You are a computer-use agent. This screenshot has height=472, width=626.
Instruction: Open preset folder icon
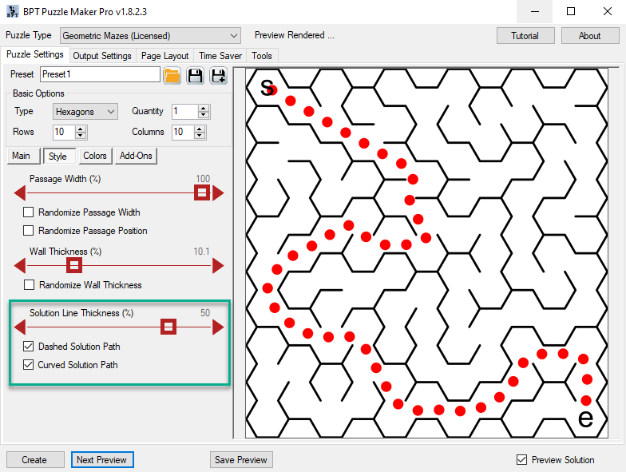pos(172,76)
